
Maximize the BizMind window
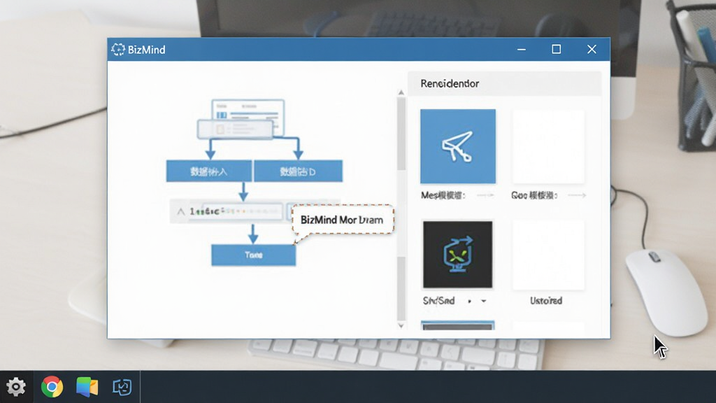pyautogui.click(x=556, y=50)
